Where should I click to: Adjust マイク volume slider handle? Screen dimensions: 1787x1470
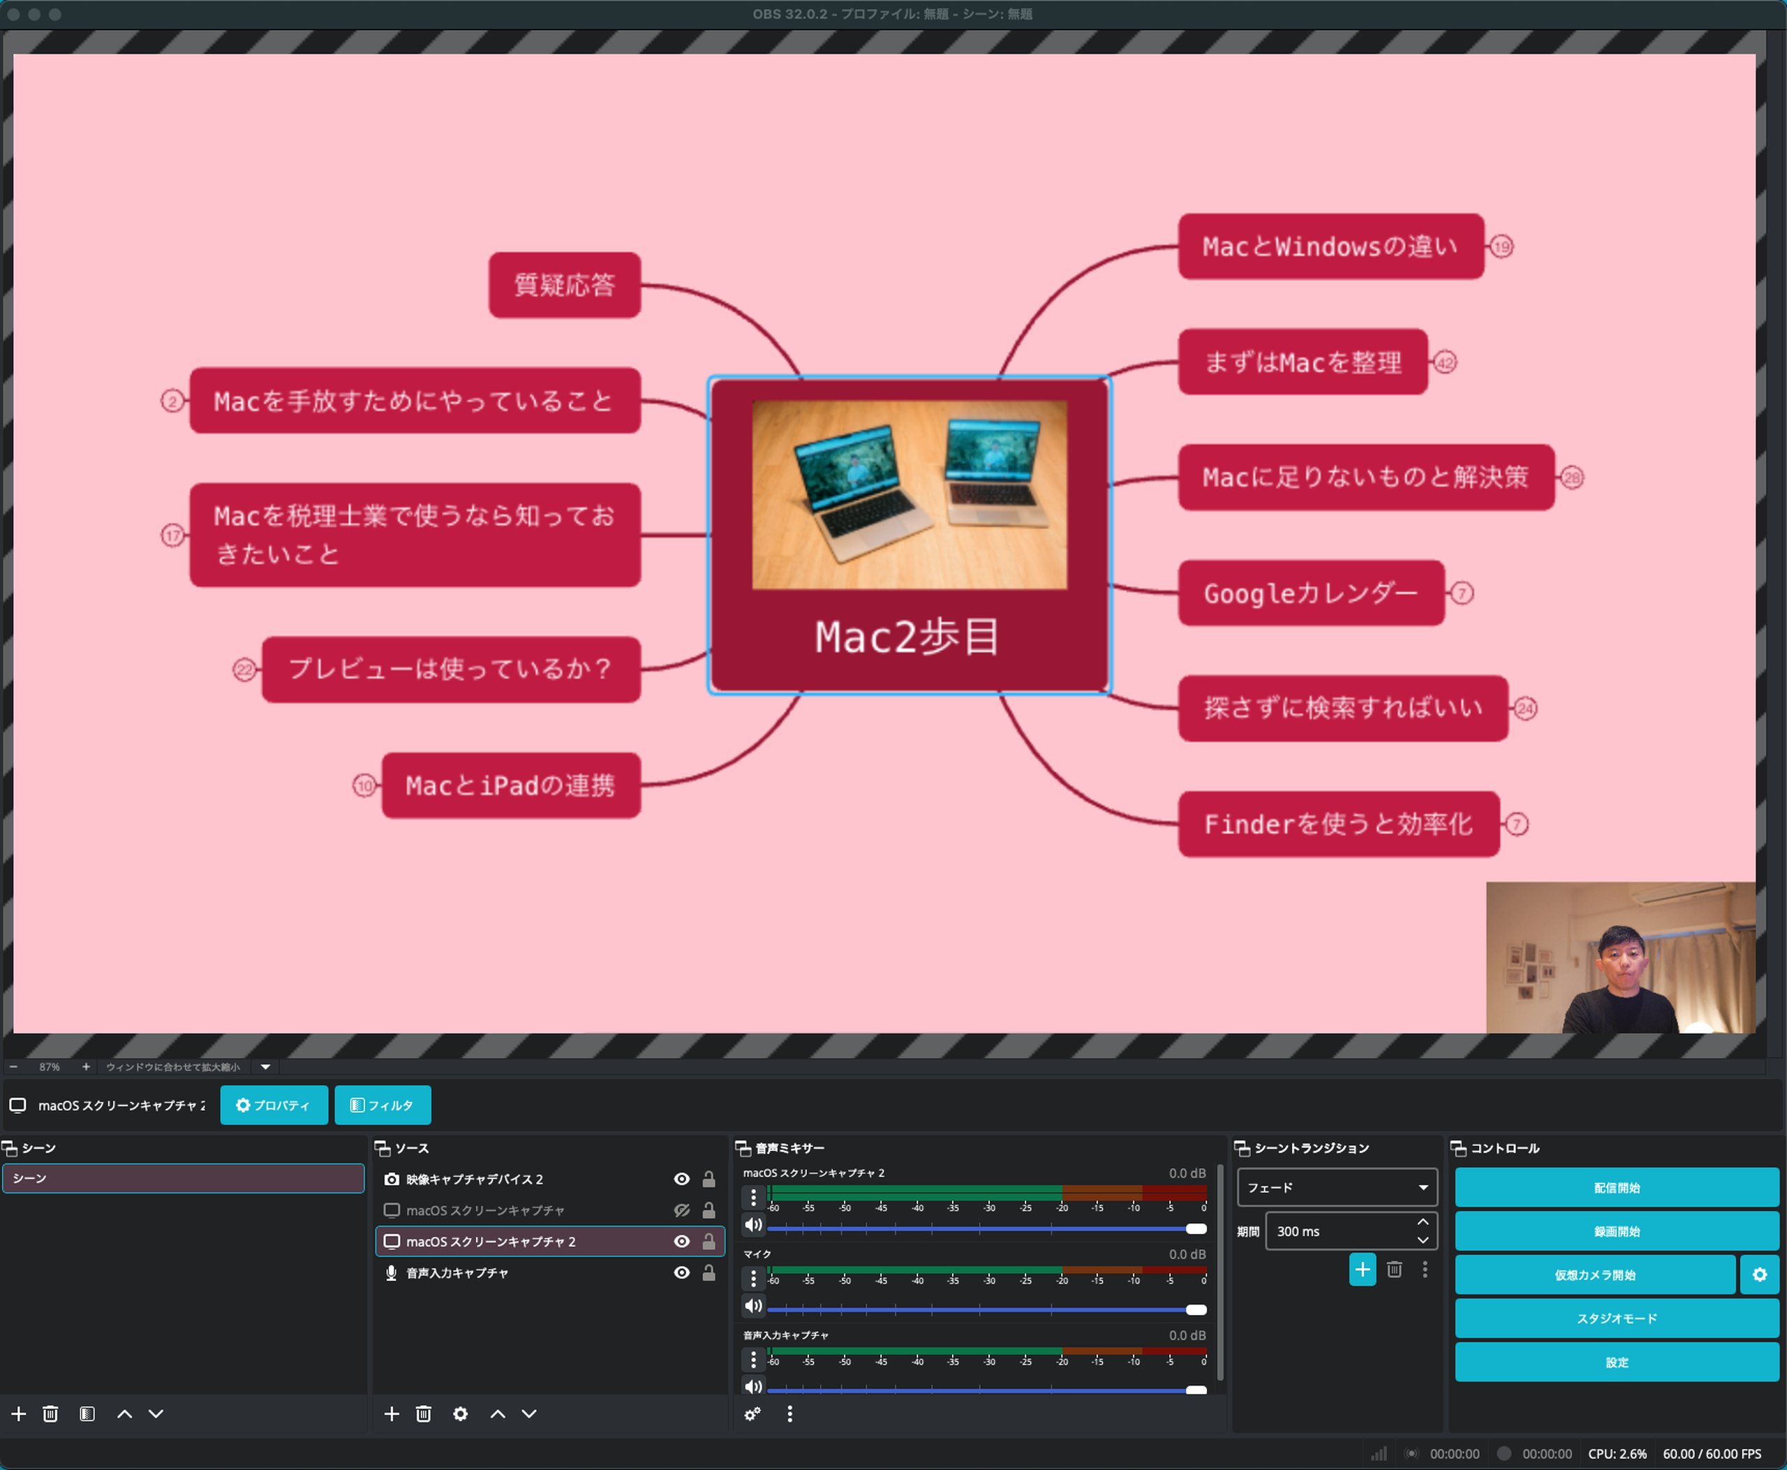pyautogui.click(x=1195, y=1310)
